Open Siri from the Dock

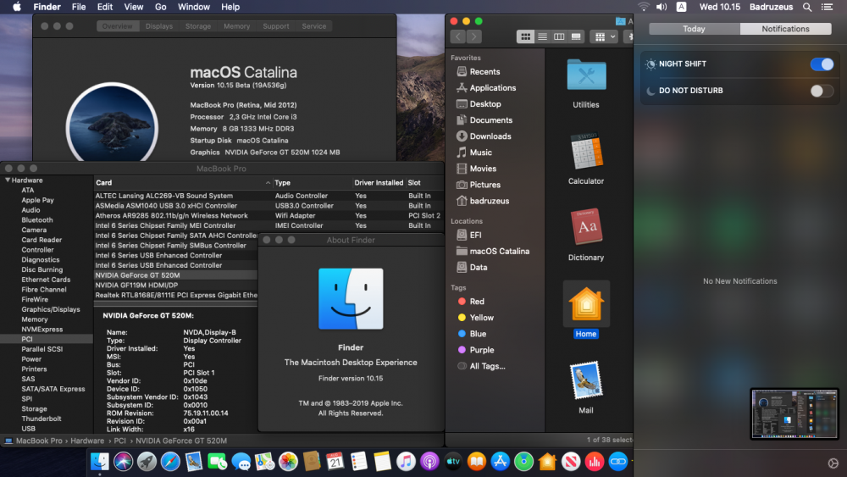pyautogui.click(x=123, y=462)
